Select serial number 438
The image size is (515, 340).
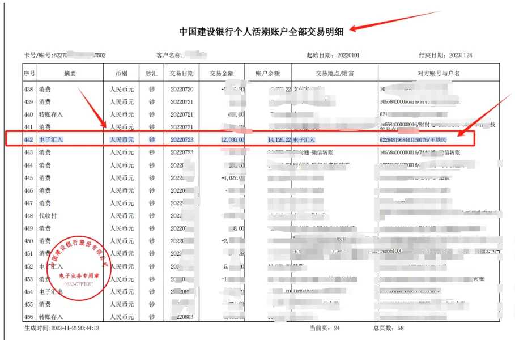(28, 90)
